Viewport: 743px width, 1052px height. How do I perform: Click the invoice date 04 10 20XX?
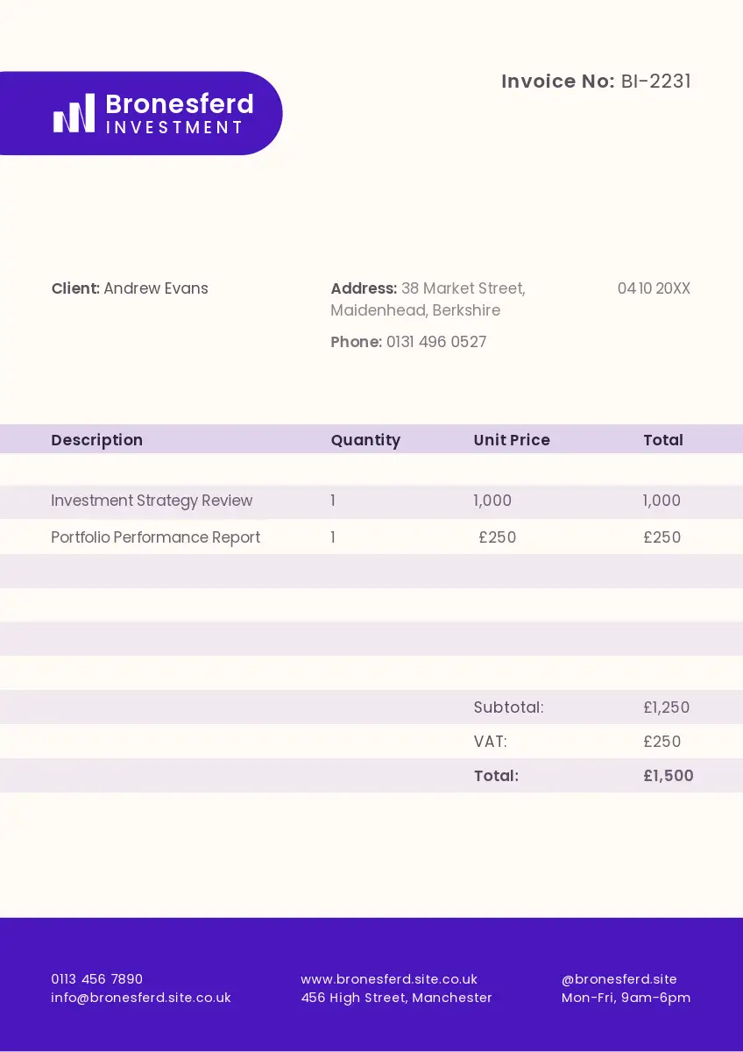(654, 288)
